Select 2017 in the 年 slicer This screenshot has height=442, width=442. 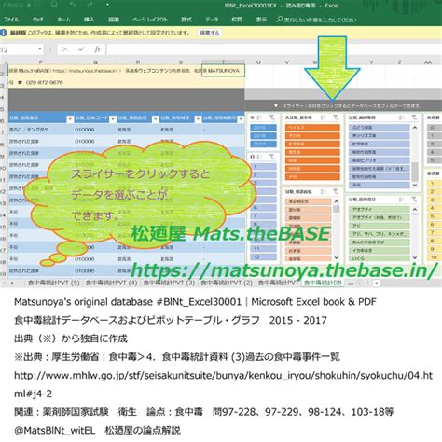coord(263,145)
